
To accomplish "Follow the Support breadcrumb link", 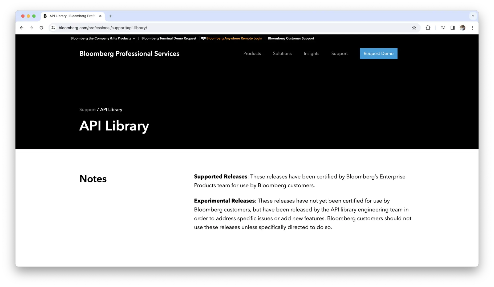I will (87, 109).
